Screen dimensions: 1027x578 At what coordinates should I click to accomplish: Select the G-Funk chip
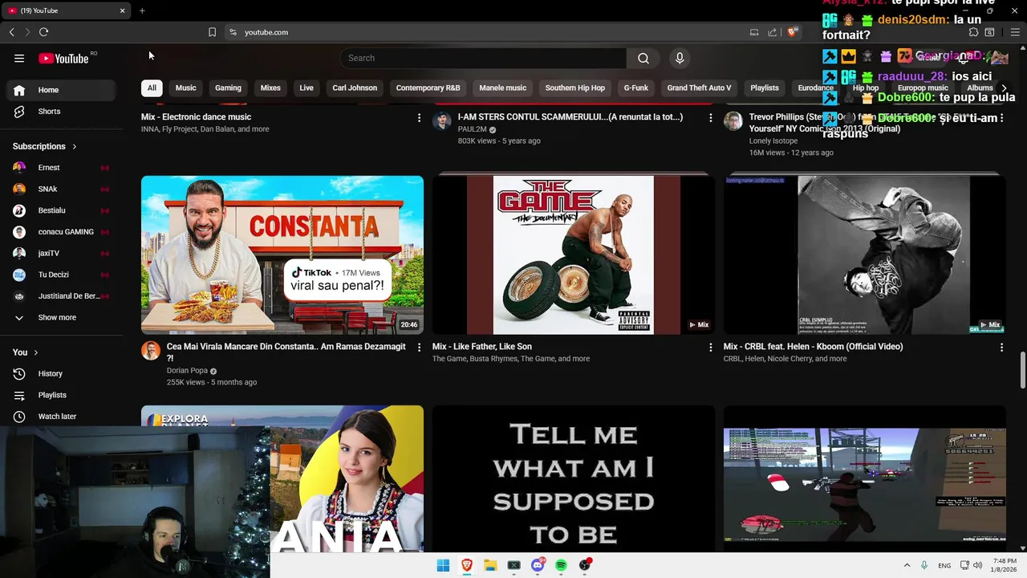636,88
